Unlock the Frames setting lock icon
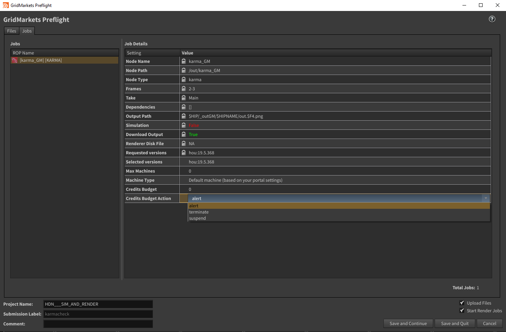This screenshot has width=506, height=332. 184,88
